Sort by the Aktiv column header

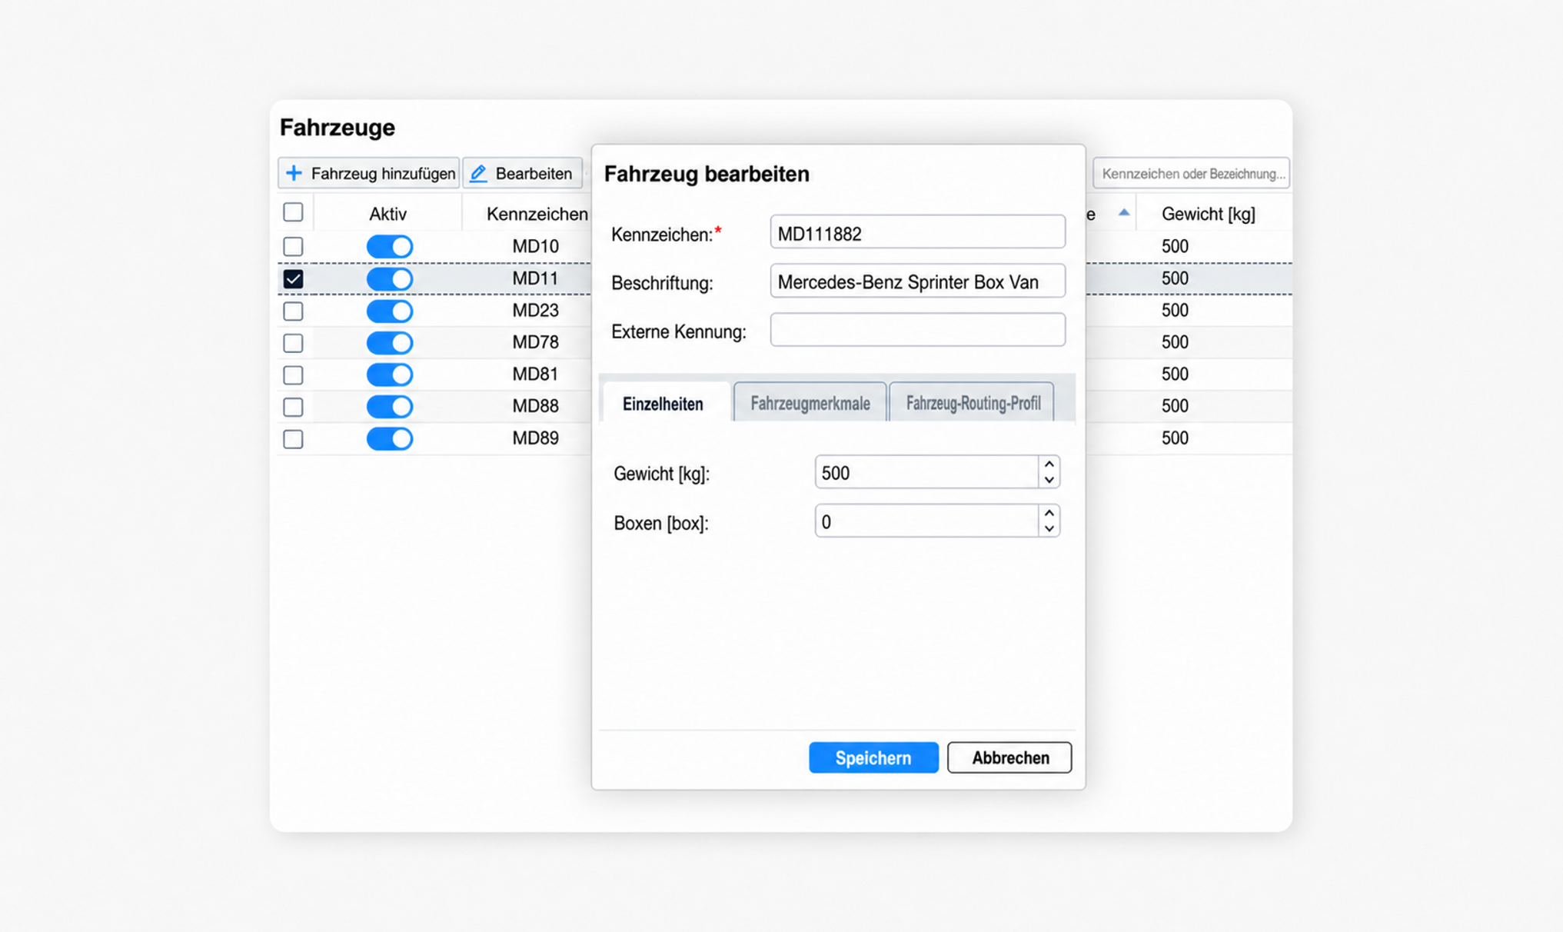[387, 214]
